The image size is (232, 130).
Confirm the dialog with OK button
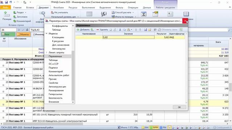click(179, 107)
